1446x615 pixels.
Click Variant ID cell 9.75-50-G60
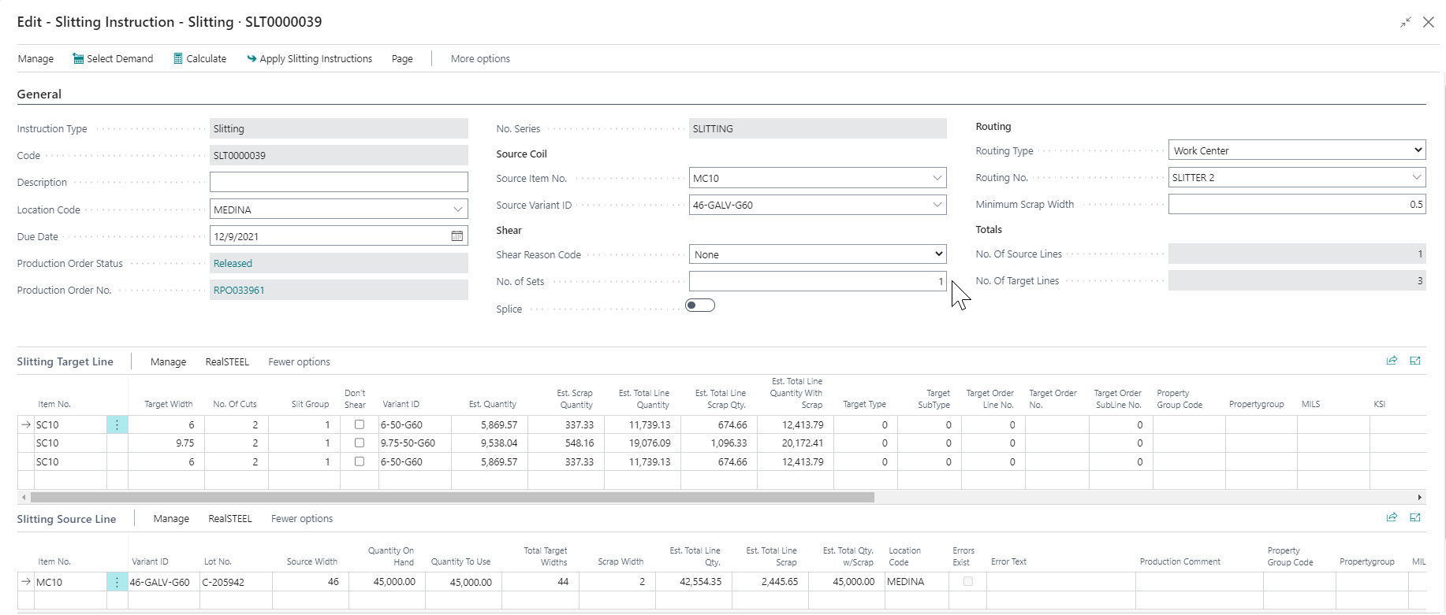415,443
